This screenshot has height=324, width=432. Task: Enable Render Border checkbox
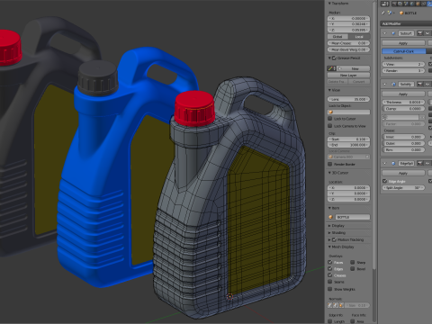[330, 165]
